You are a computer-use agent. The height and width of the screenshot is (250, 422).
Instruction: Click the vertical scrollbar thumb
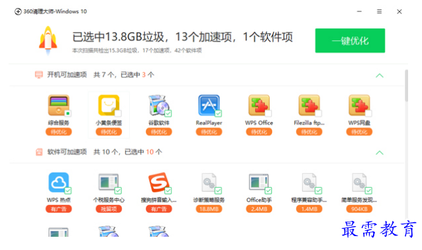[406, 85]
